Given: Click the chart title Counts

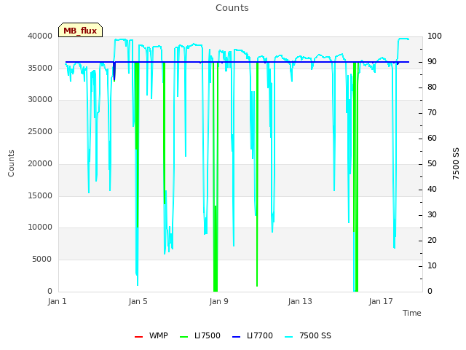Looking at the screenshot, I should click(232, 8).
